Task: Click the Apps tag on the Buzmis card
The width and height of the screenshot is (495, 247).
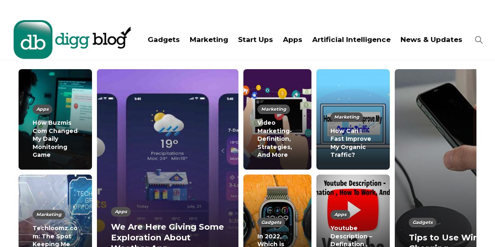Action: [42, 109]
